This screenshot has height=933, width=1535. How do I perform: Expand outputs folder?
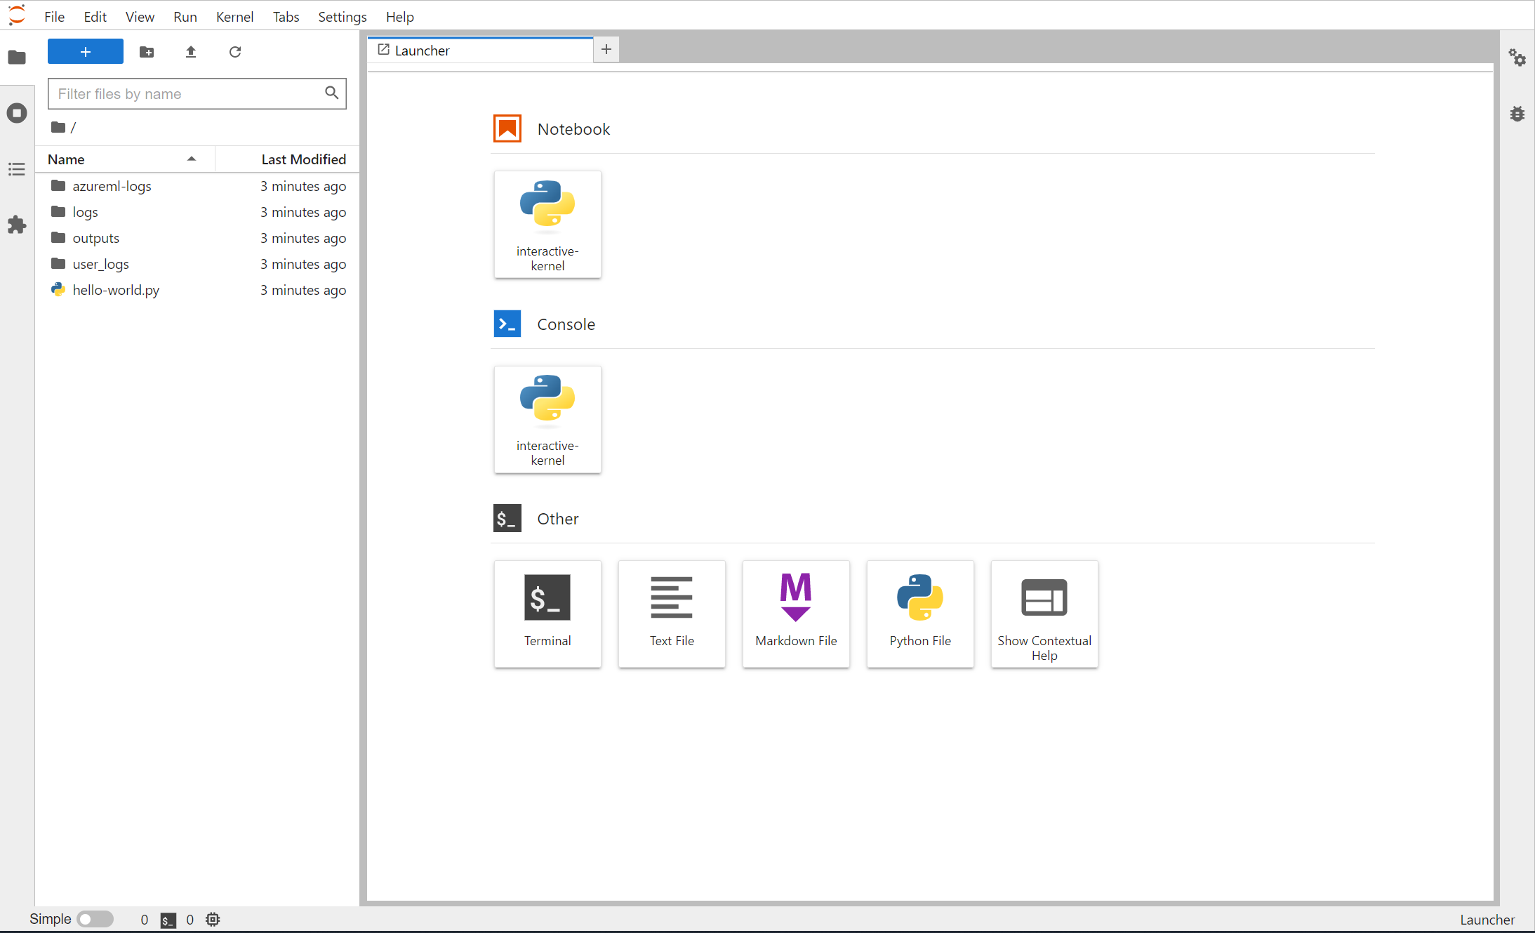coord(95,237)
